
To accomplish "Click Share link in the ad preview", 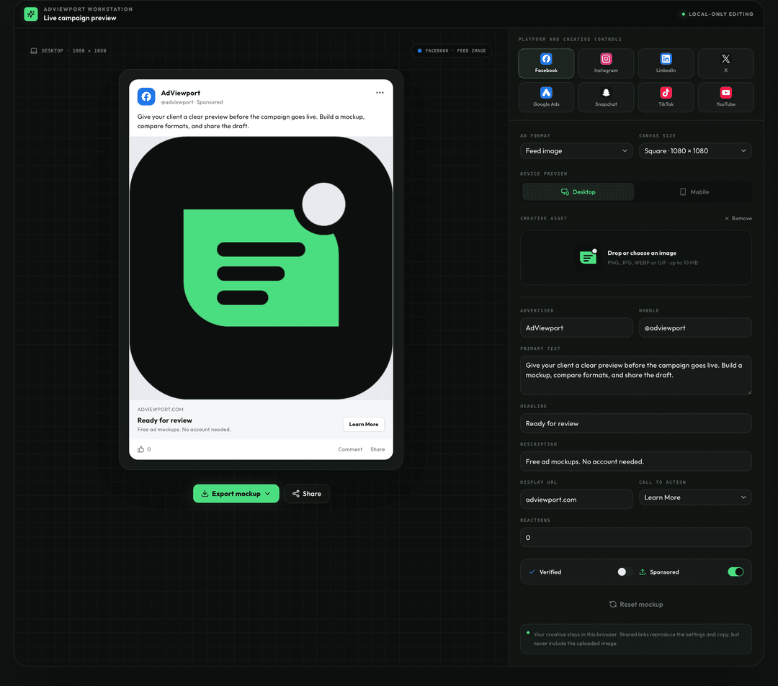I will pyautogui.click(x=377, y=449).
